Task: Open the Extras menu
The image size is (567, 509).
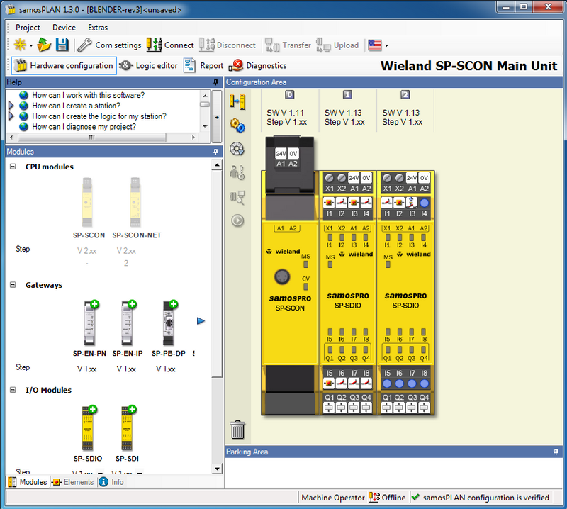Action: point(98,28)
